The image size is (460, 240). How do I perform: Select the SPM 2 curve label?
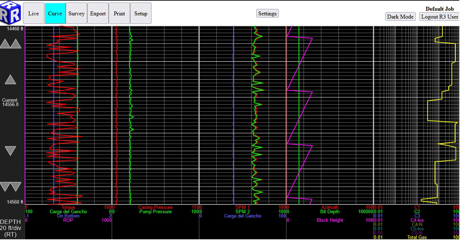click(243, 212)
